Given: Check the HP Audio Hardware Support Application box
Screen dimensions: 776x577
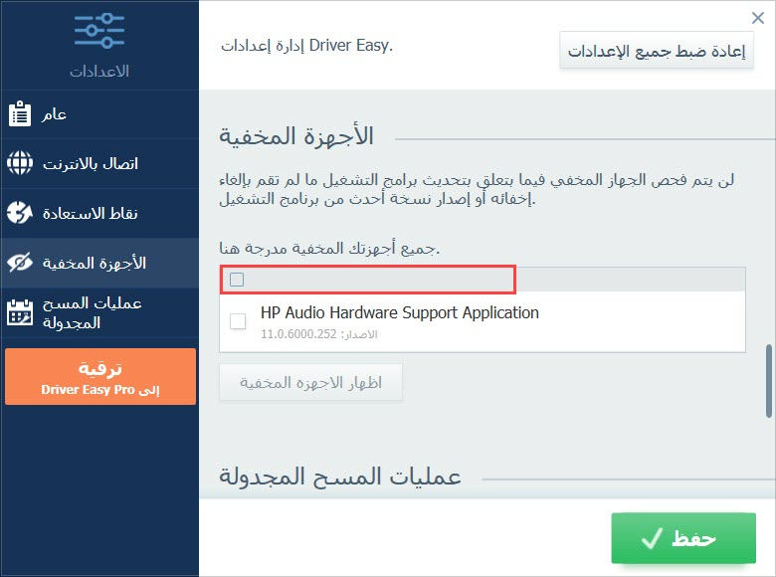Looking at the screenshot, I should tap(238, 320).
